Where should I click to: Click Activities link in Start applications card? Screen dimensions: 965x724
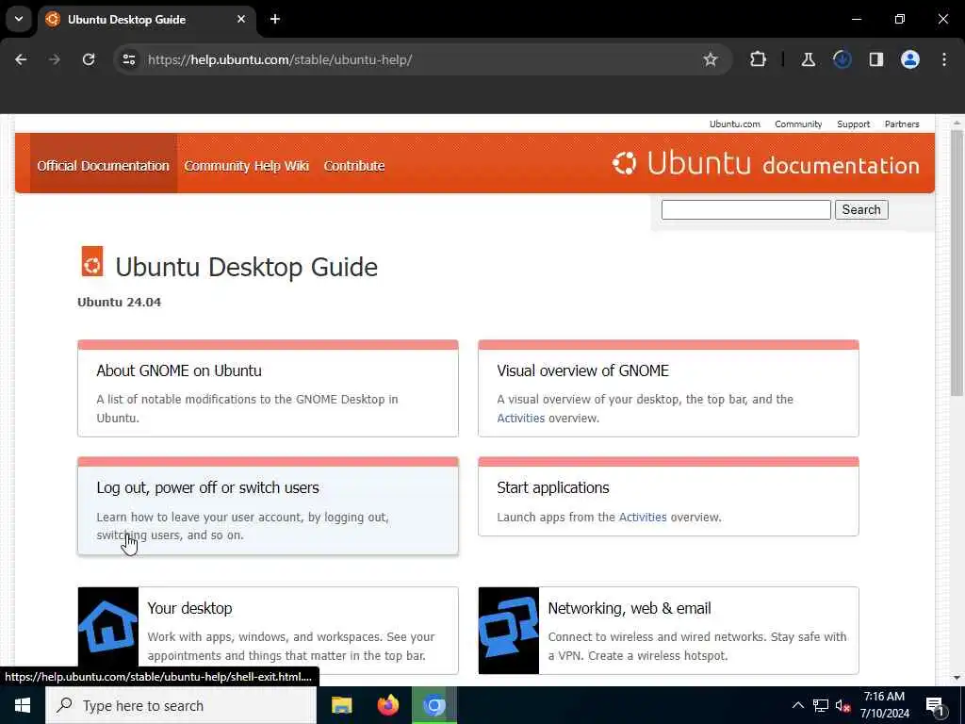(643, 518)
